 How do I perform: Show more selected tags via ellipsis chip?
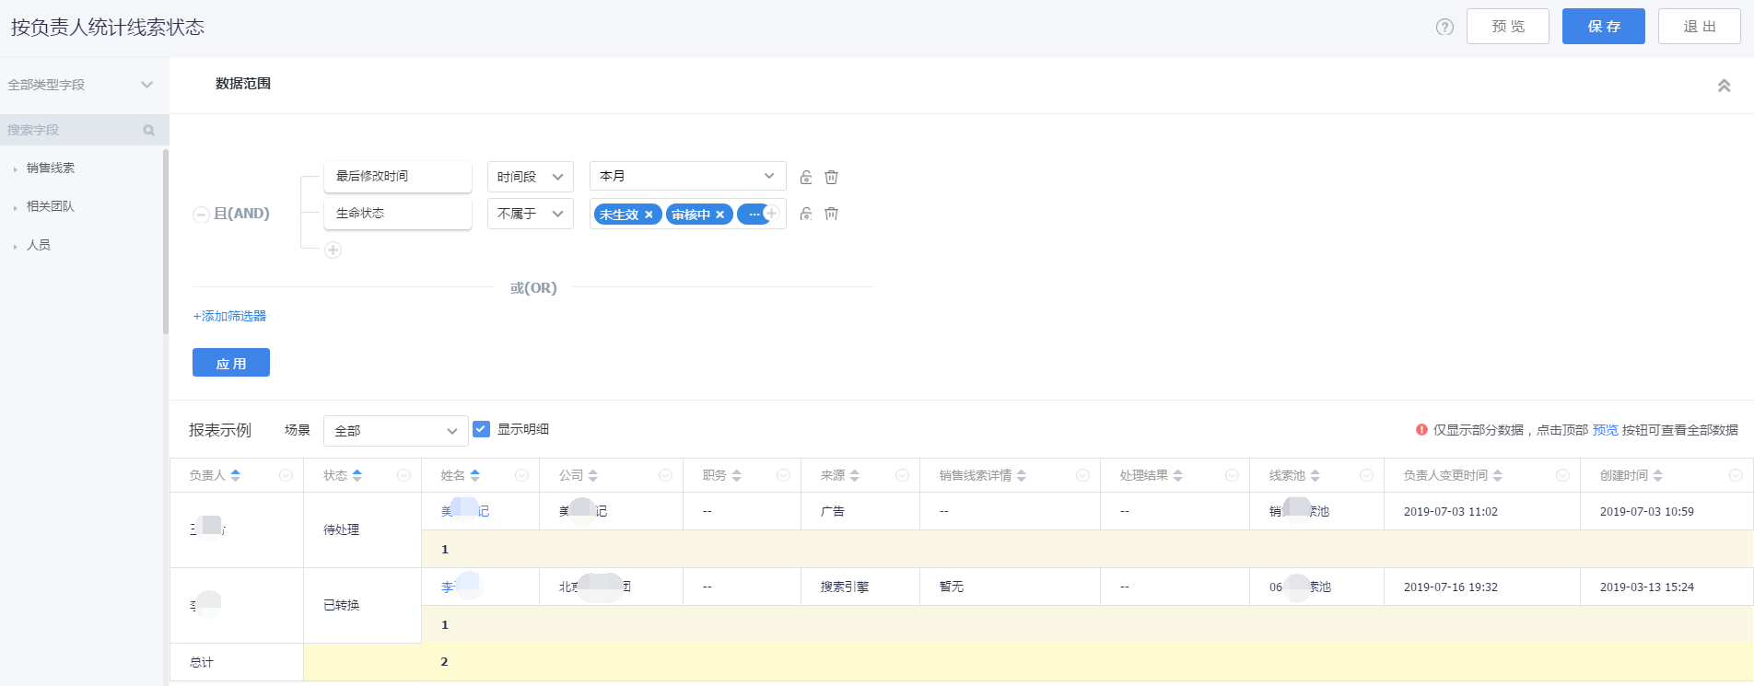coord(754,215)
